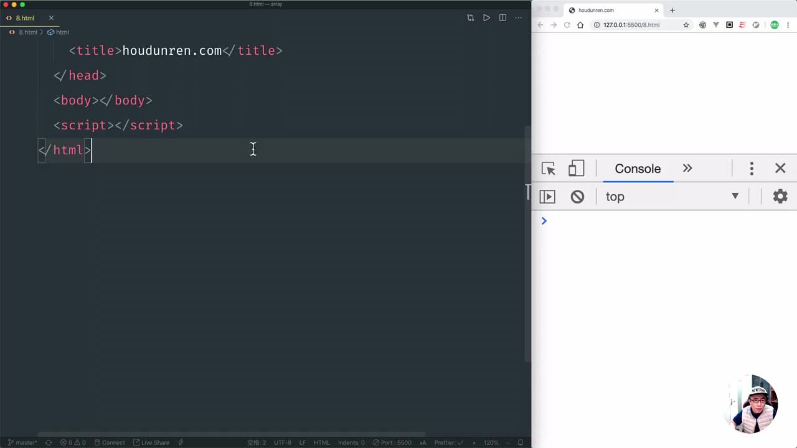
Task: Click the spiral browser extension icon
Action: click(x=703, y=25)
